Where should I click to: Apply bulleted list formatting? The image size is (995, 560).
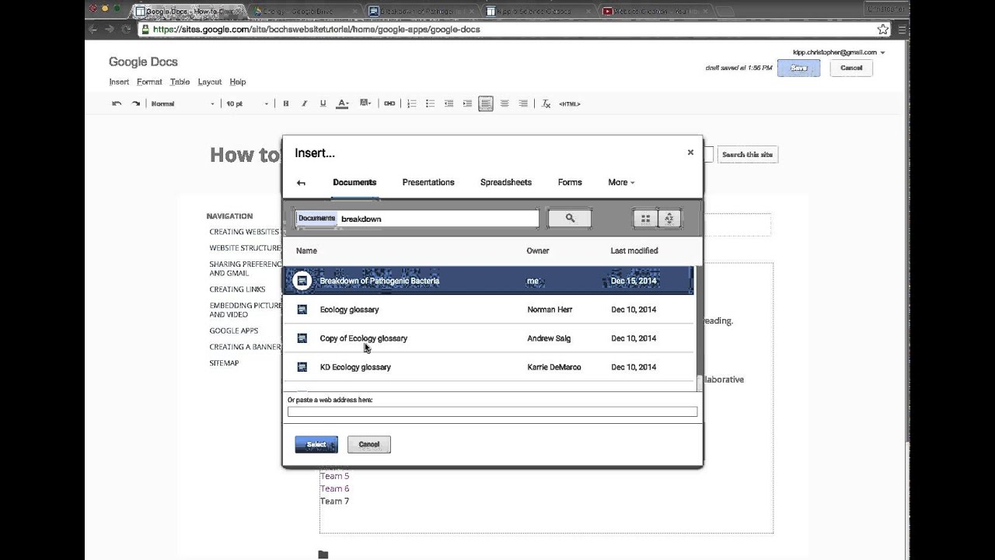[x=430, y=103]
